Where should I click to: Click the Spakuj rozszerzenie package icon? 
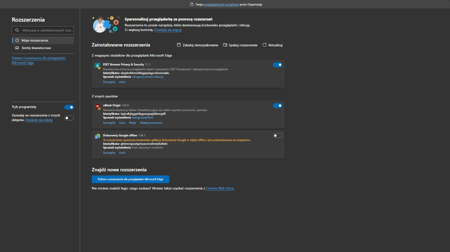click(225, 45)
